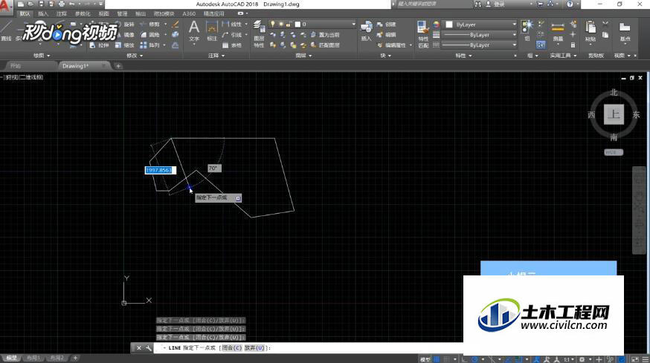
Task: Click the 修剪 (Trim) tool
Action: [150, 24]
